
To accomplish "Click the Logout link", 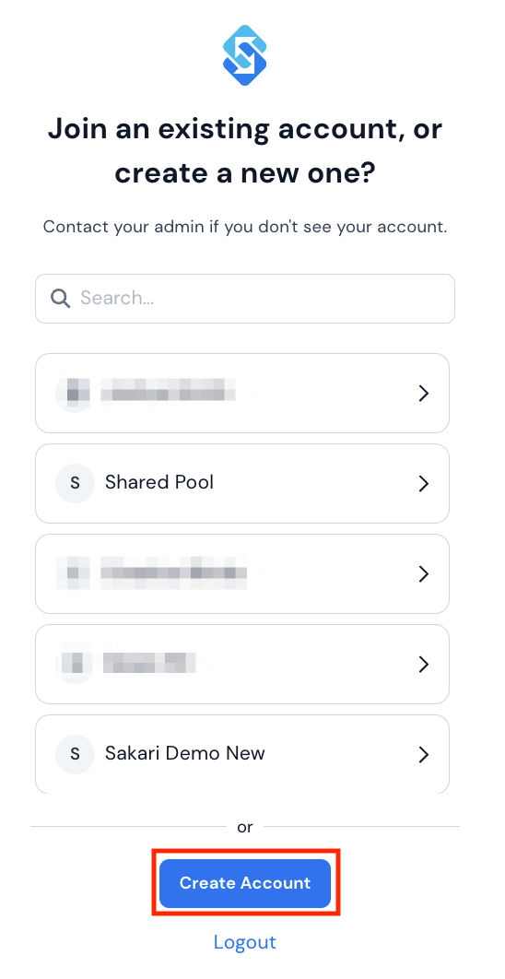I will coord(245,941).
